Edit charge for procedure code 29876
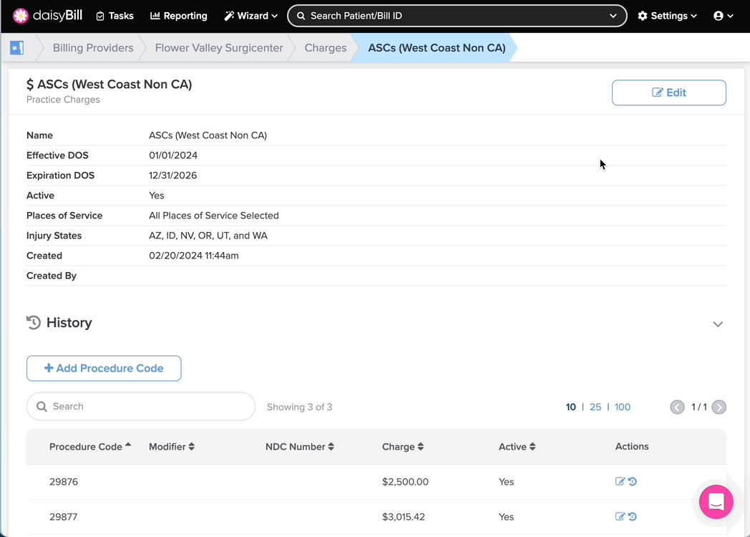 click(620, 481)
